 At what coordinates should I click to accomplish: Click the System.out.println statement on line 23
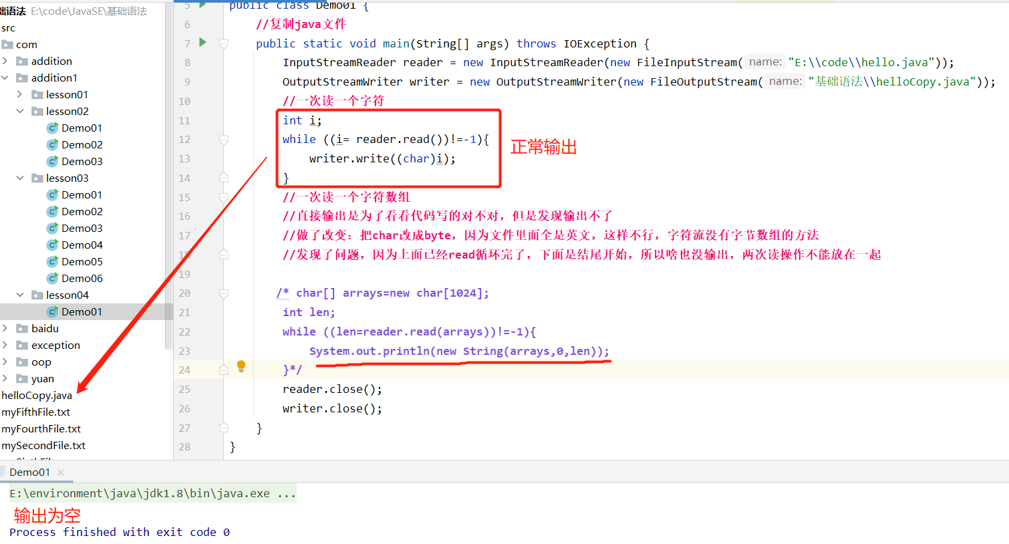[x=459, y=351]
